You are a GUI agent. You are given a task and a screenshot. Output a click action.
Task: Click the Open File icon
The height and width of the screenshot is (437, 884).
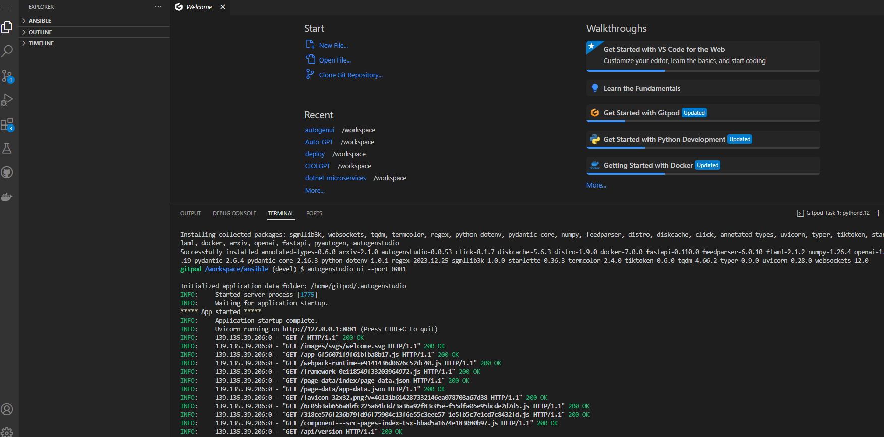(310, 59)
